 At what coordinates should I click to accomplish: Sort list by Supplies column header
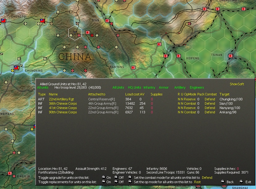tap(156, 94)
